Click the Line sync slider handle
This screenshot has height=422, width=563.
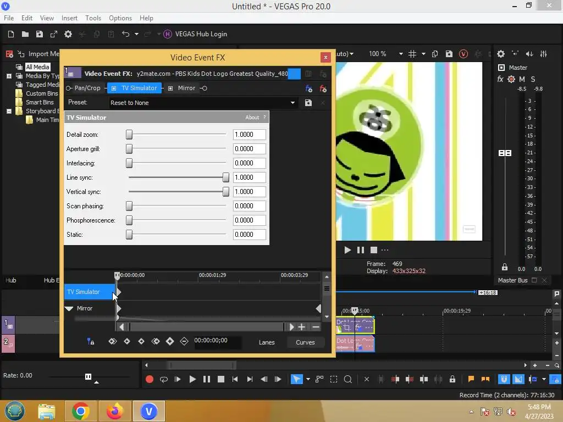coord(226,177)
